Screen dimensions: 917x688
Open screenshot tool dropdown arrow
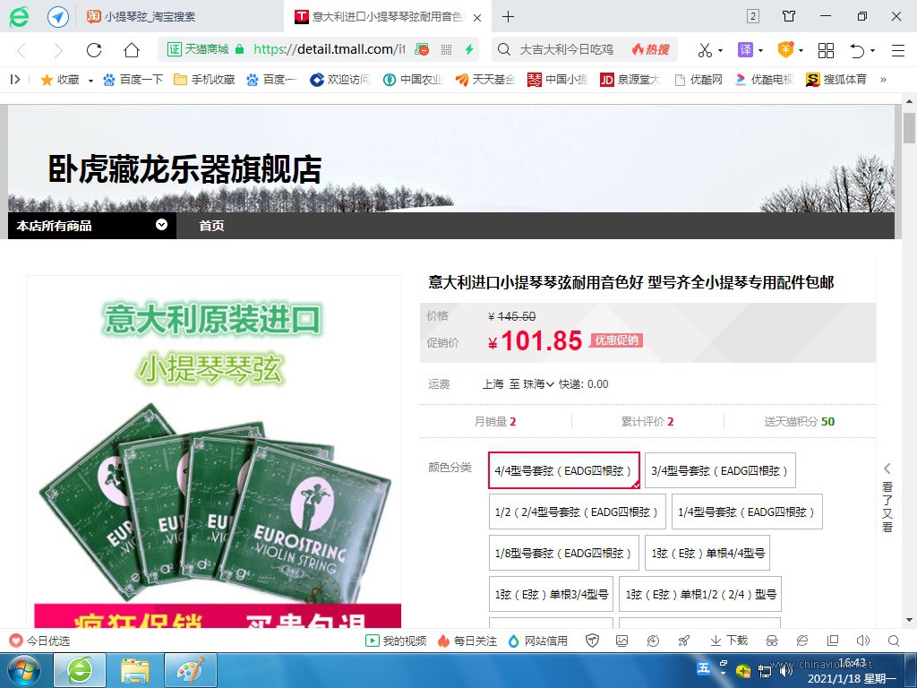(720, 51)
